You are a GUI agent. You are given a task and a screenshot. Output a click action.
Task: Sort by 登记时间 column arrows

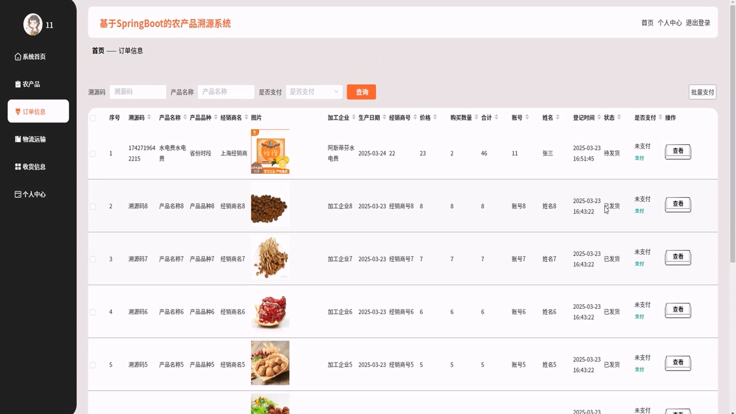coord(599,117)
